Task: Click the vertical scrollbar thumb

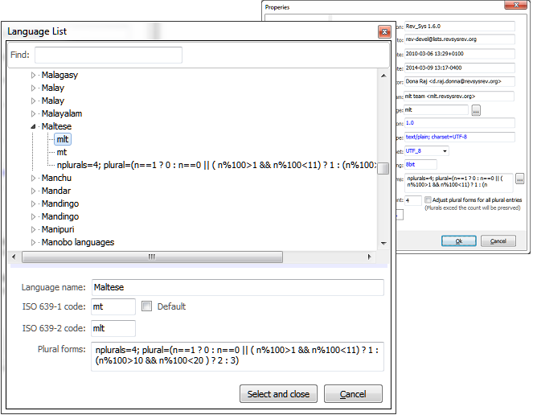Action: pyautogui.click(x=383, y=168)
